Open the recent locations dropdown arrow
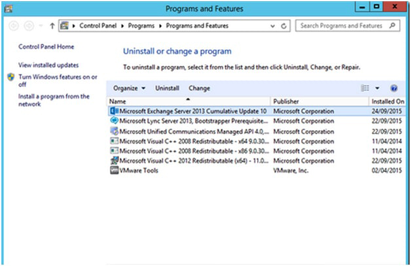The width and height of the screenshot is (411, 266). click(x=41, y=25)
